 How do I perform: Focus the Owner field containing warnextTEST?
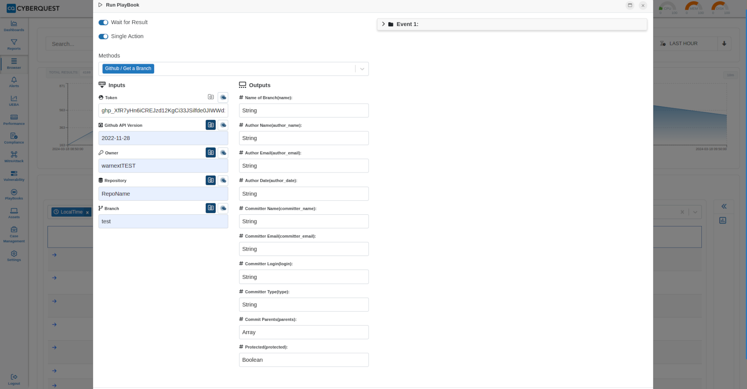tap(163, 166)
